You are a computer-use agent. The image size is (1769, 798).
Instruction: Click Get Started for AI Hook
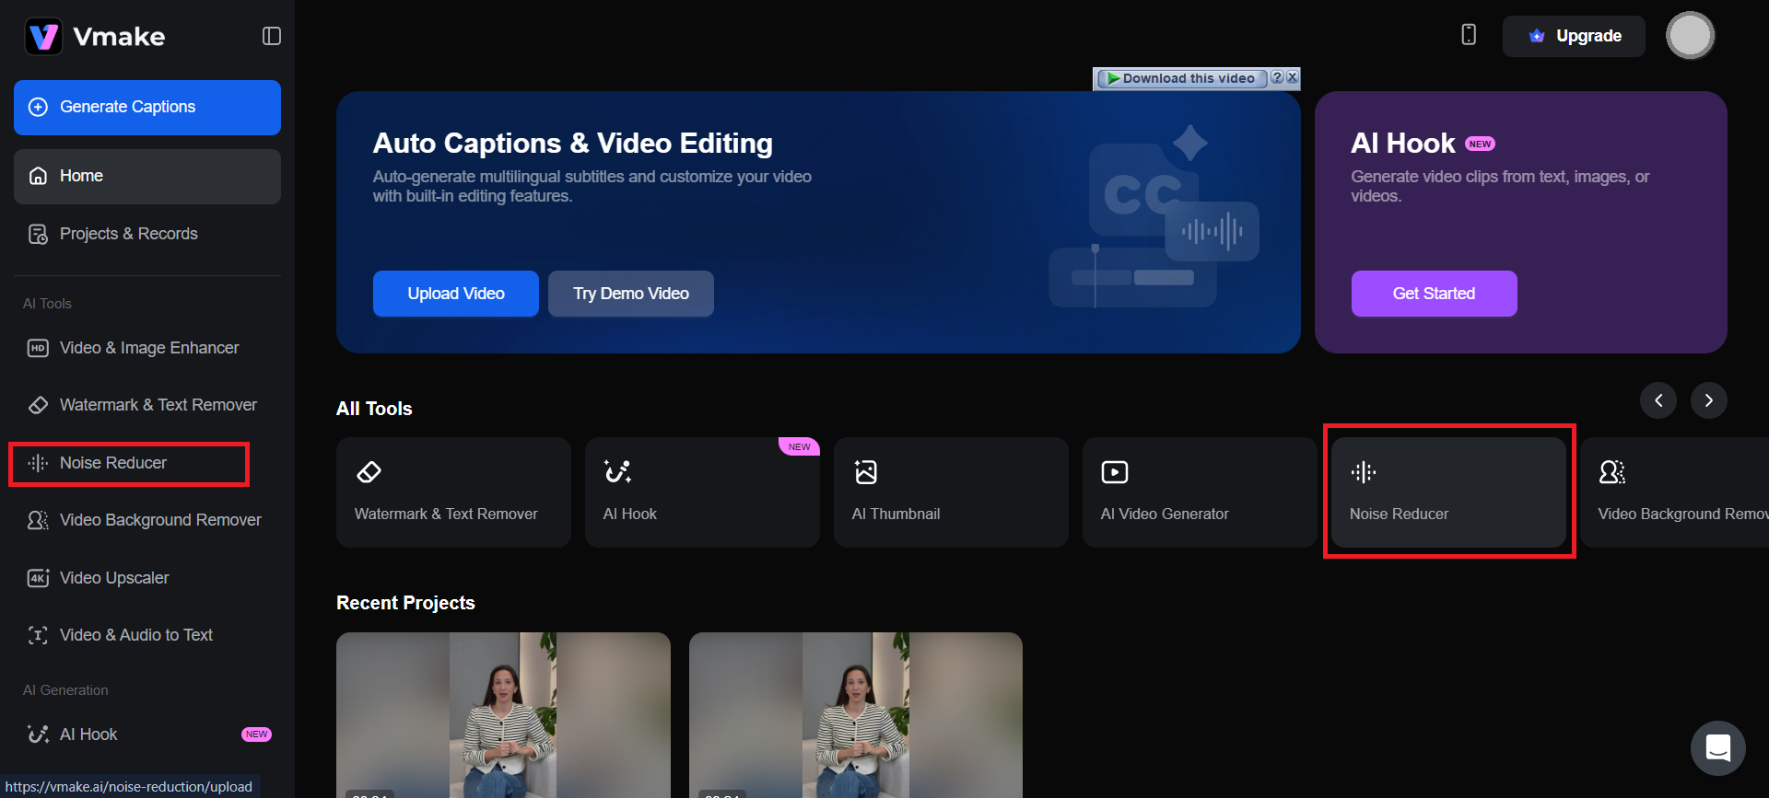[1434, 294]
